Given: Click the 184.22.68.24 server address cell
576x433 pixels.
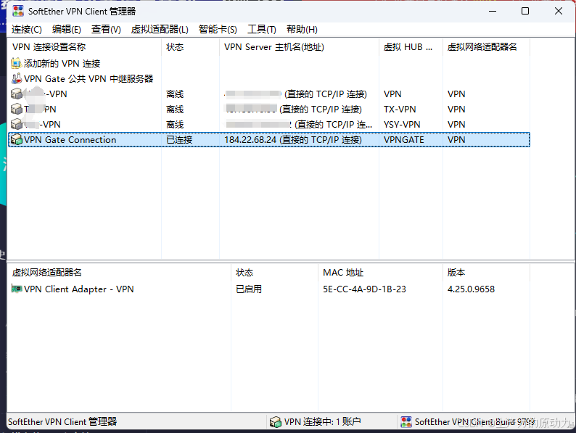Looking at the screenshot, I should (x=293, y=139).
